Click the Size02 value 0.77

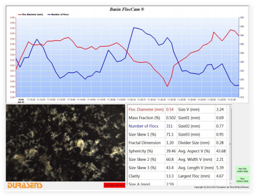(x=220, y=126)
